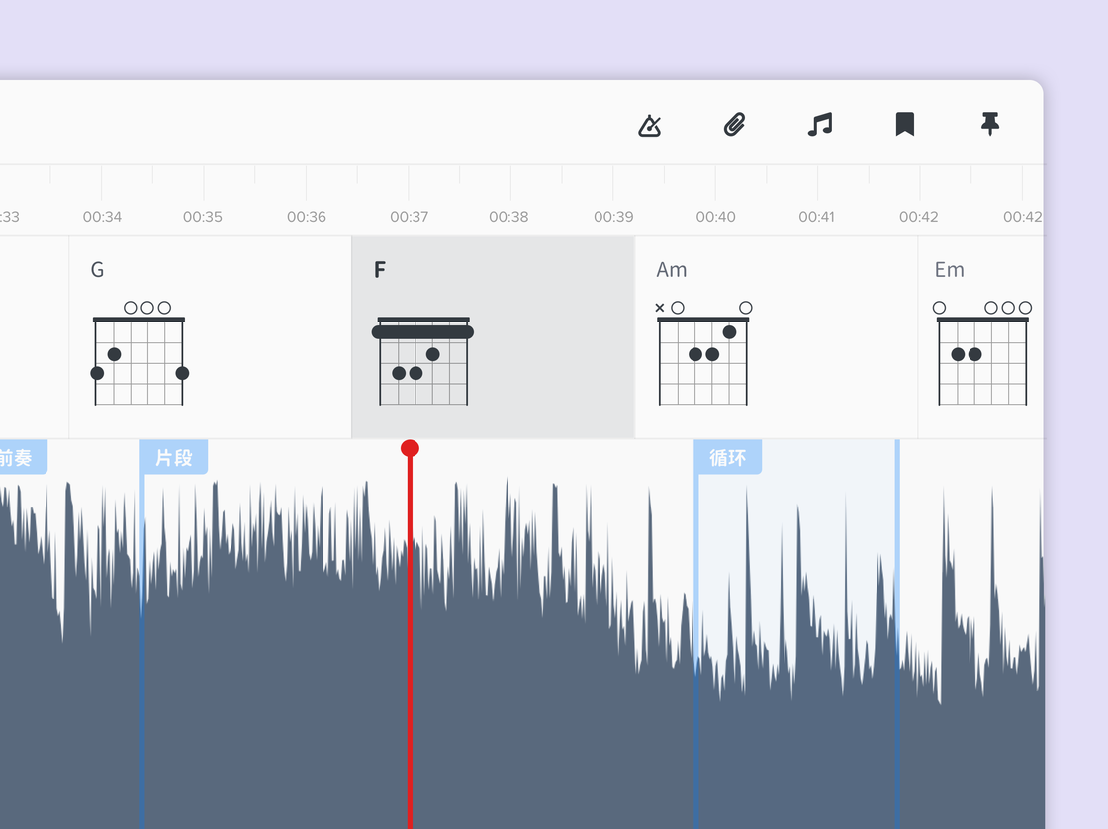Click the bookmark icon
1108x829 pixels.
click(904, 125)
